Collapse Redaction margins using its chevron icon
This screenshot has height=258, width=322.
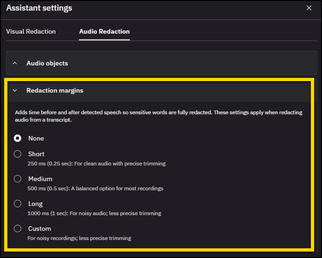15,91
